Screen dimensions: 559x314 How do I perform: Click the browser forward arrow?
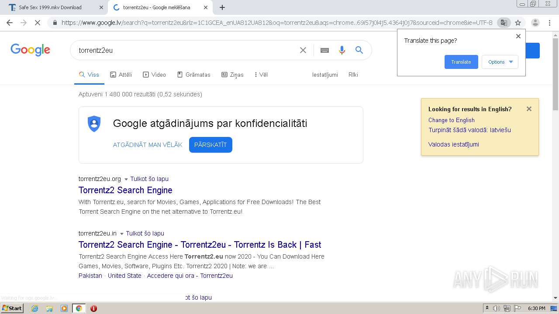[x=24, y=23]
